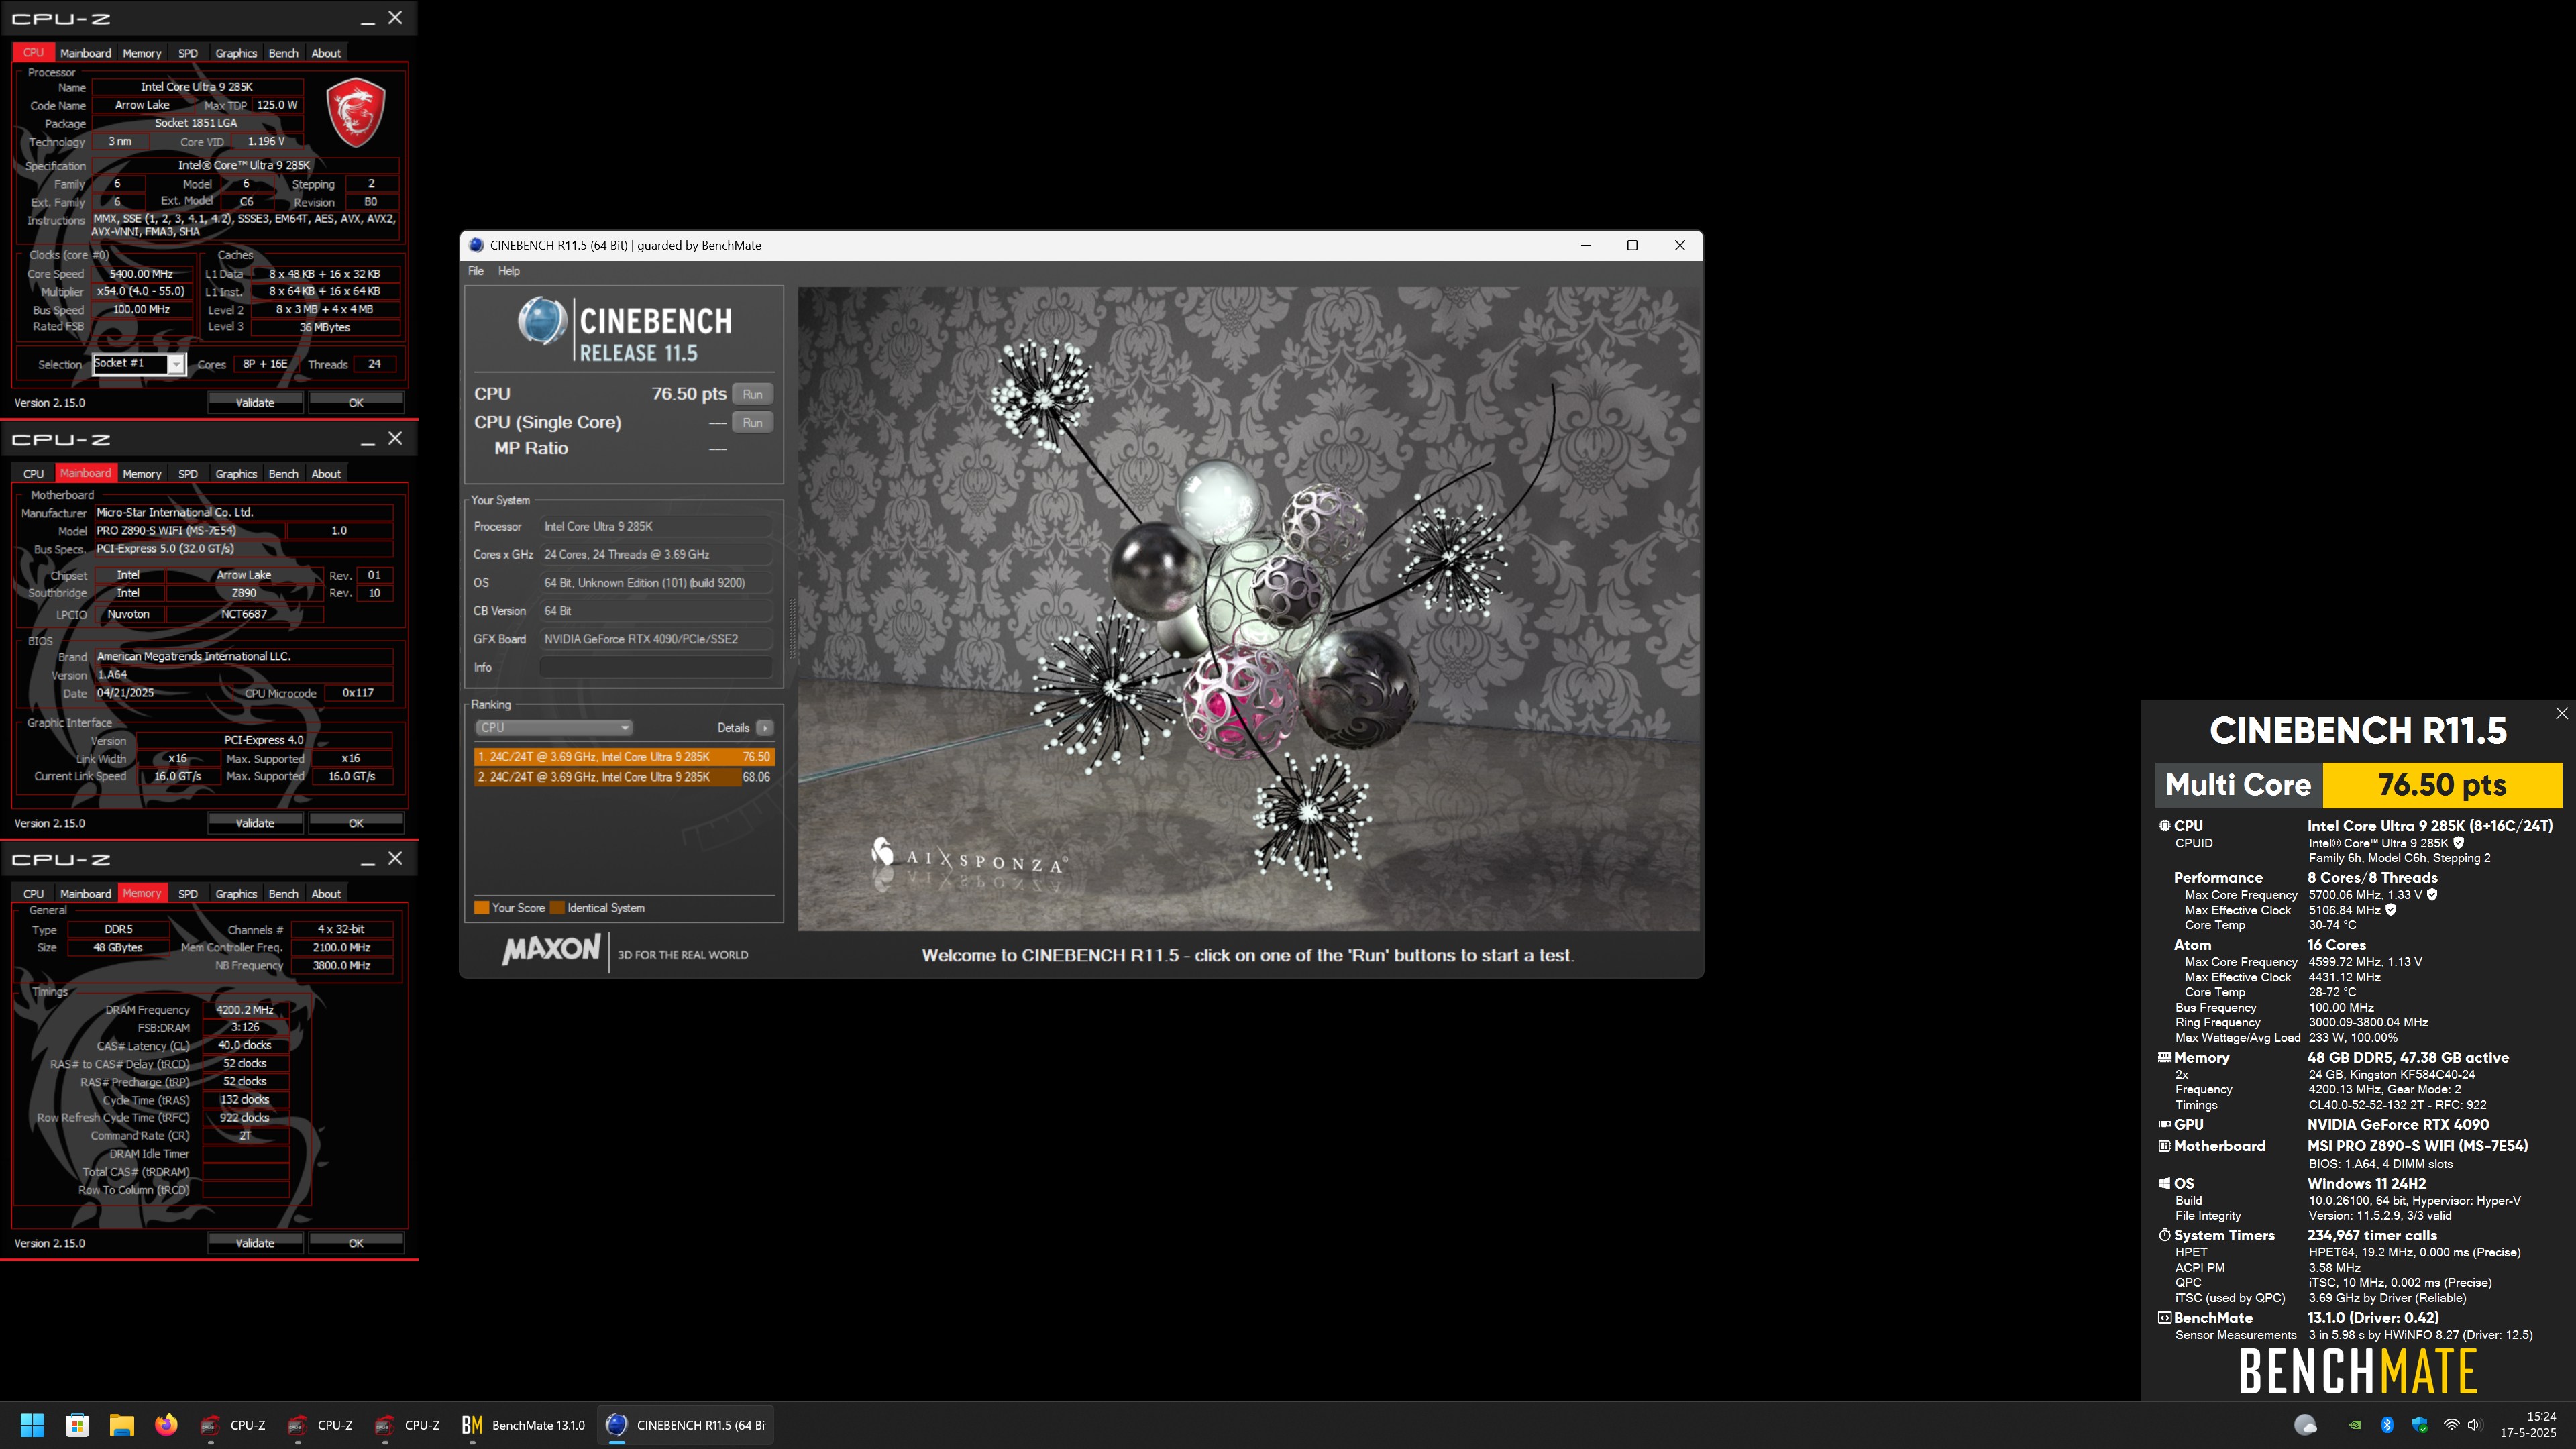
Task: Open Bluetooth tray icon
Action: [x=2387, y=1425]
